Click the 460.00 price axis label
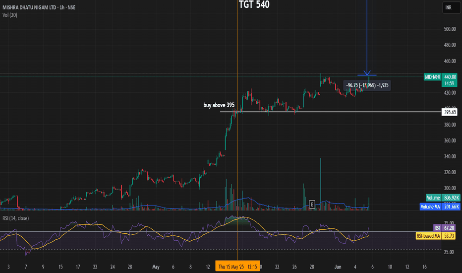 click(x=450, y=61)
